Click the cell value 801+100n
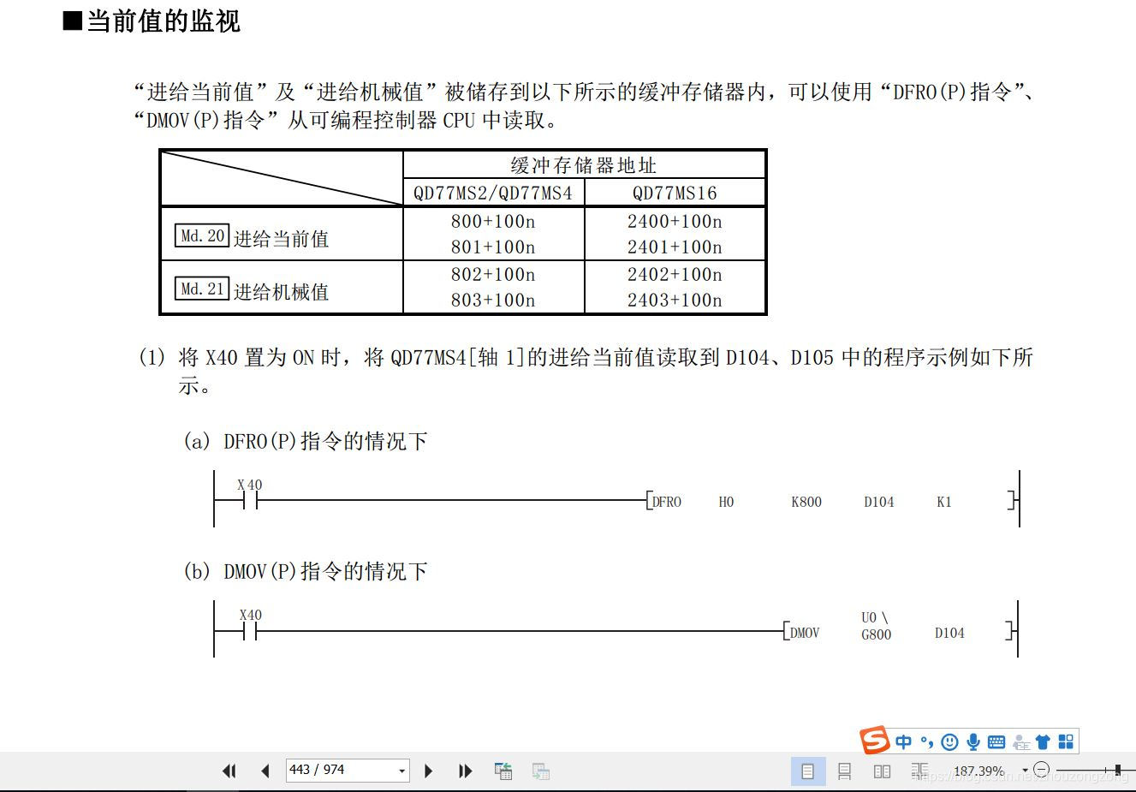 [493, 247]
